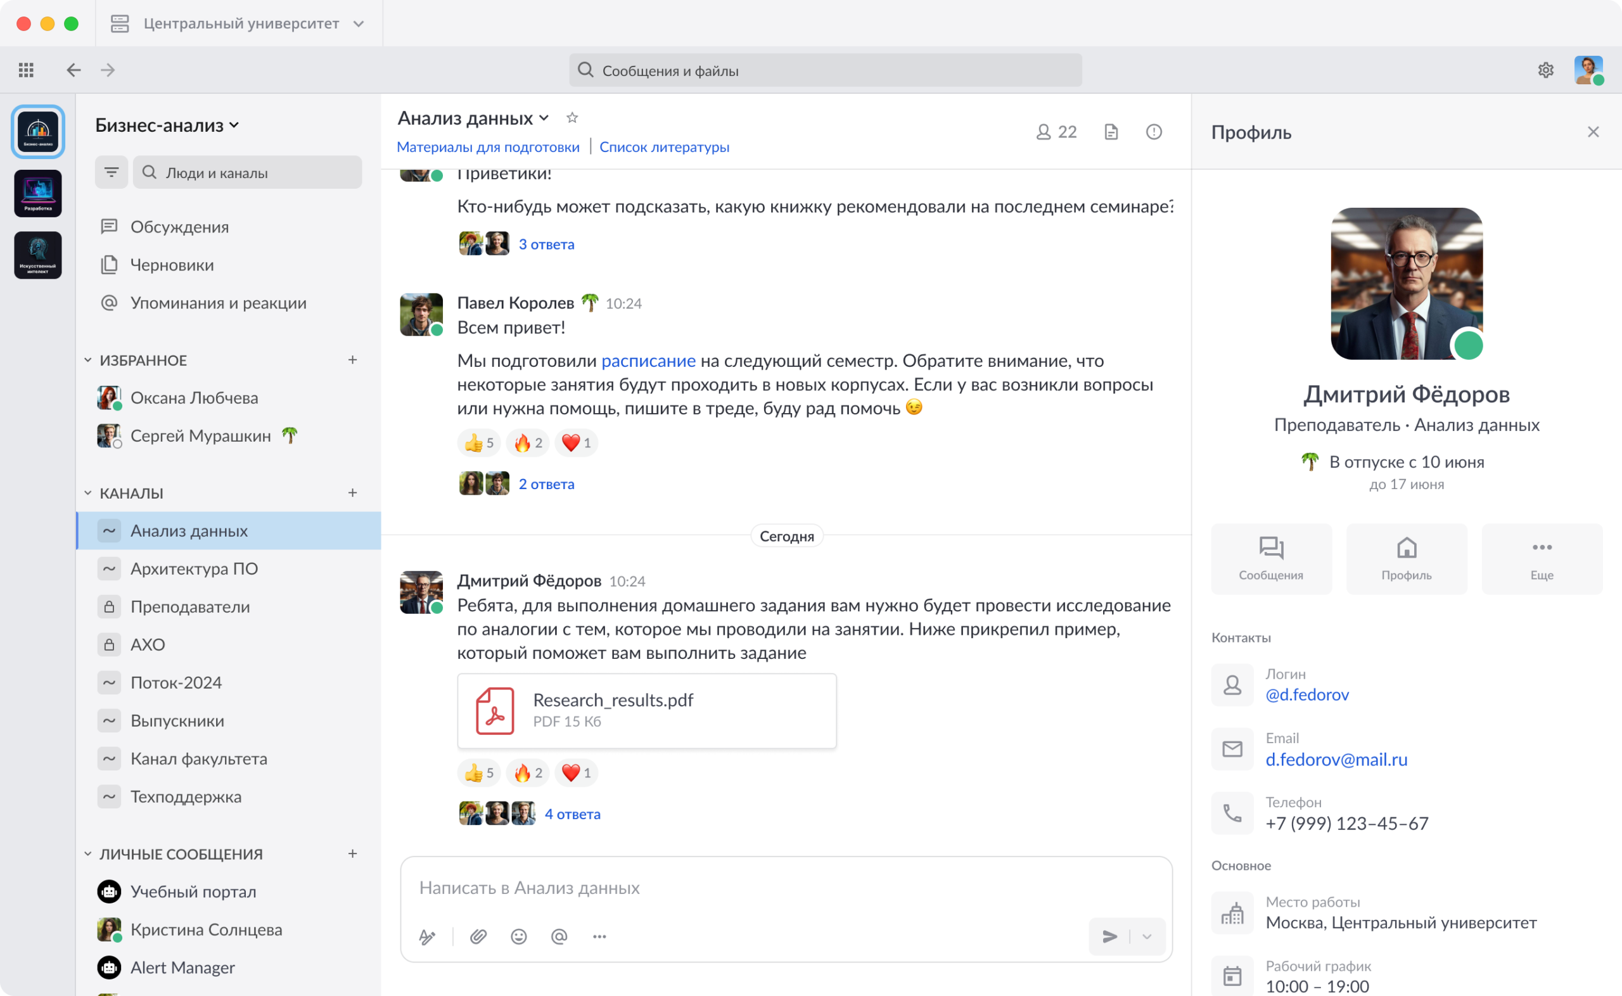Open emoji picker in message composer
This screenshot has width=1622, height=996.
tap(519, 936)
